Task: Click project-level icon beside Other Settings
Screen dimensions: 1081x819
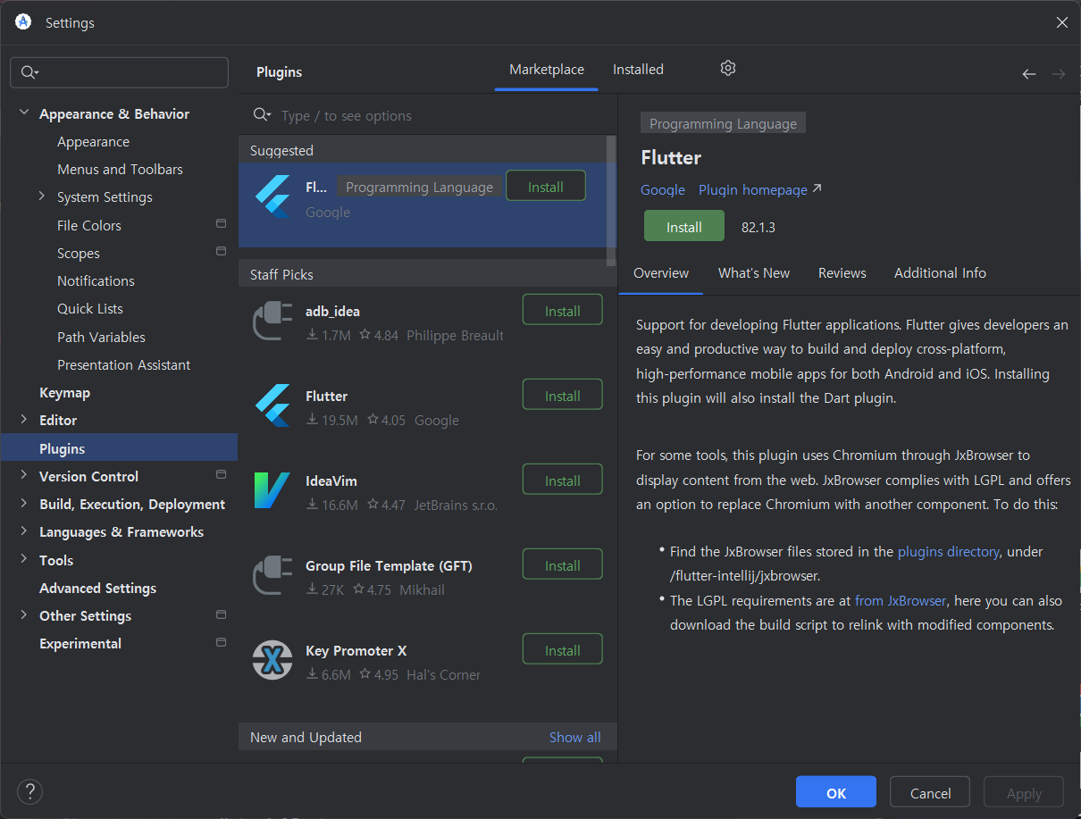Action: [221, 614]
